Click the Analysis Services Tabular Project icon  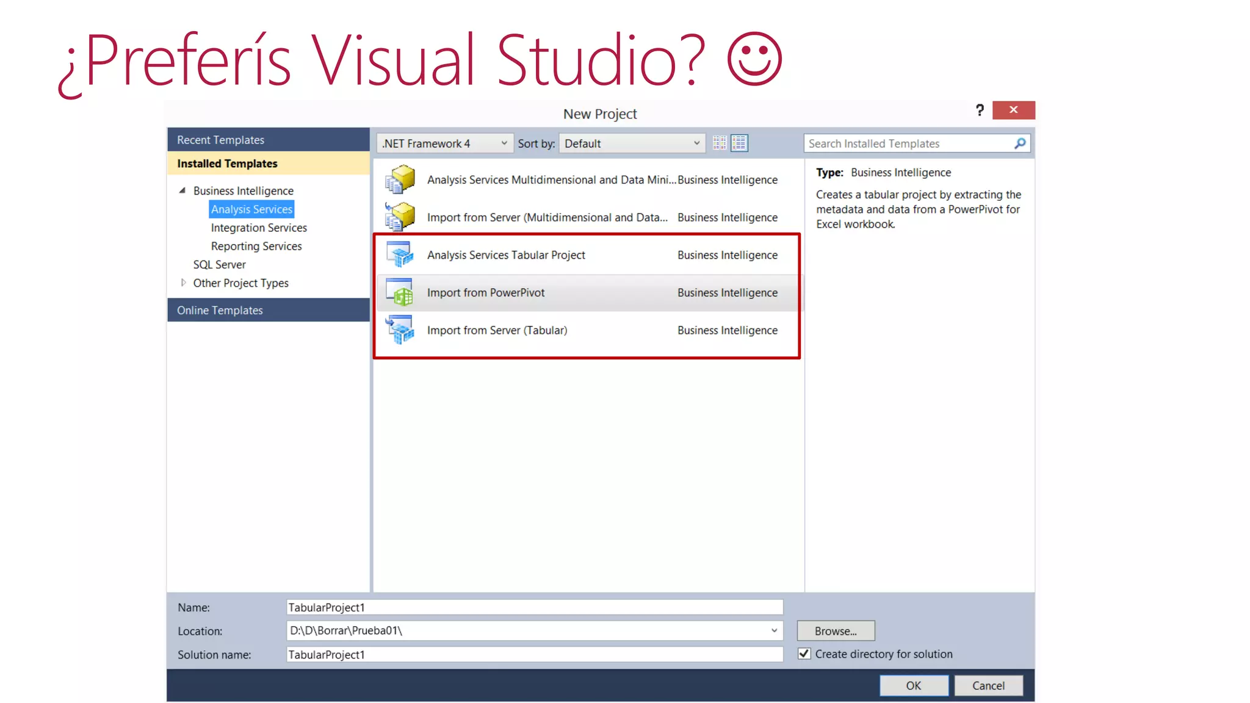coord(400,254)
